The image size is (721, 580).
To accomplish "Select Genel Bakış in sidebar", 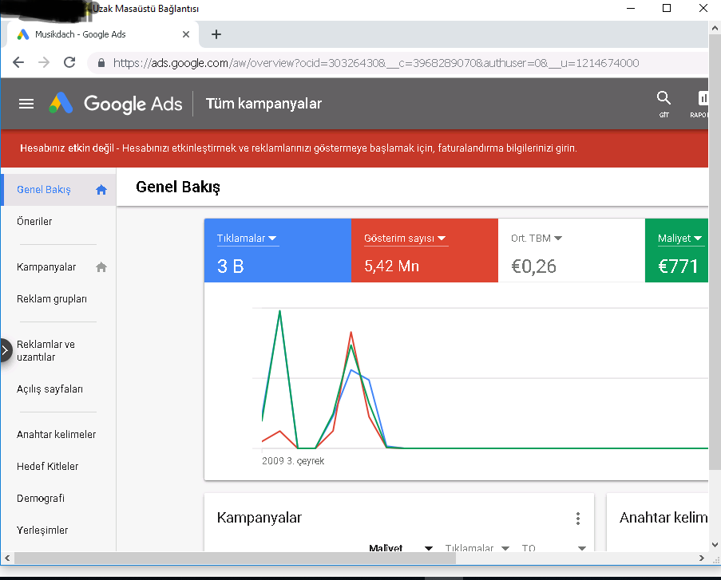I will [x=58, y=190].
